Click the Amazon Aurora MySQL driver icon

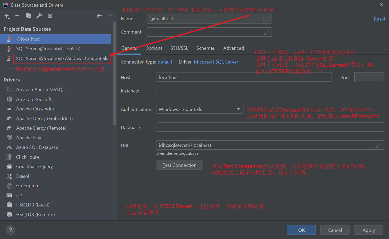pyautogui.click(x=9, y=90)
